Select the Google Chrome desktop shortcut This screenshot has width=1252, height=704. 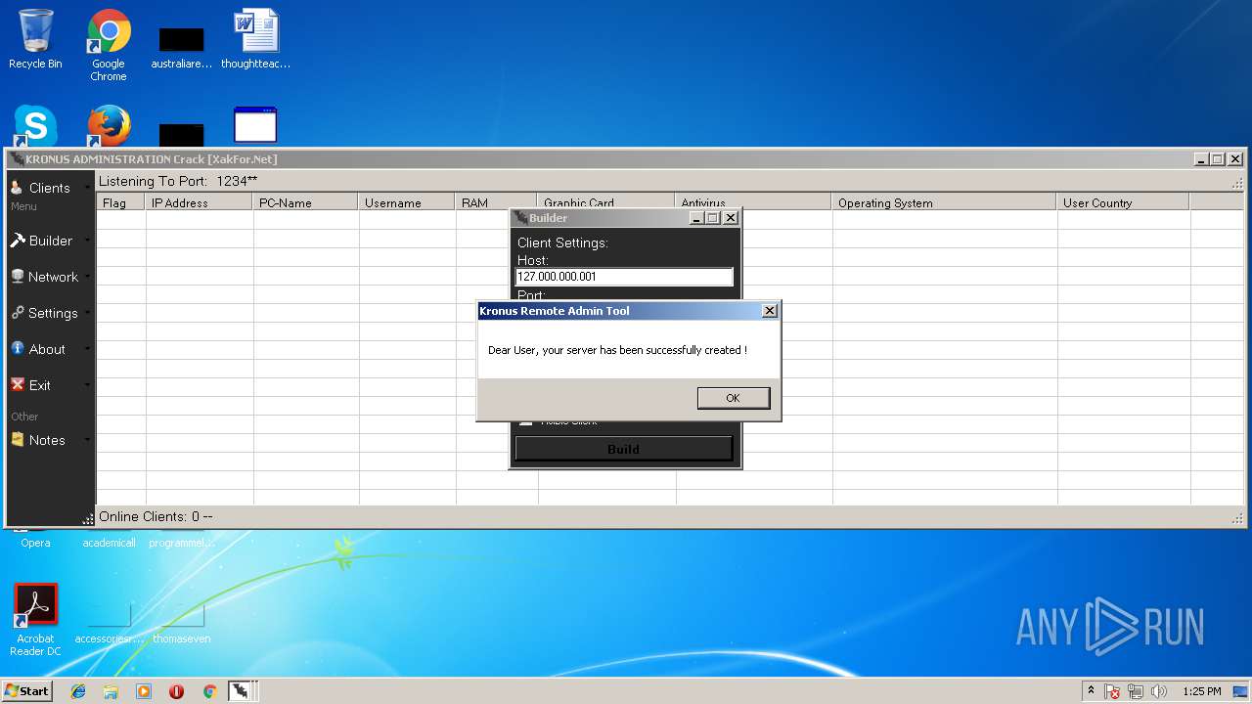(x=109, y=45)
